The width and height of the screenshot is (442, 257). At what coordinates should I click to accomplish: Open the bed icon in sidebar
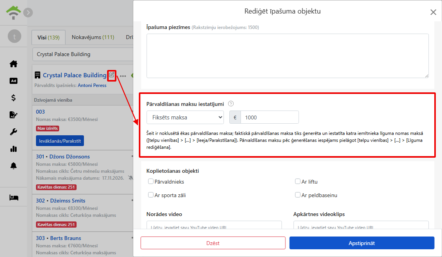pos(14,197)
